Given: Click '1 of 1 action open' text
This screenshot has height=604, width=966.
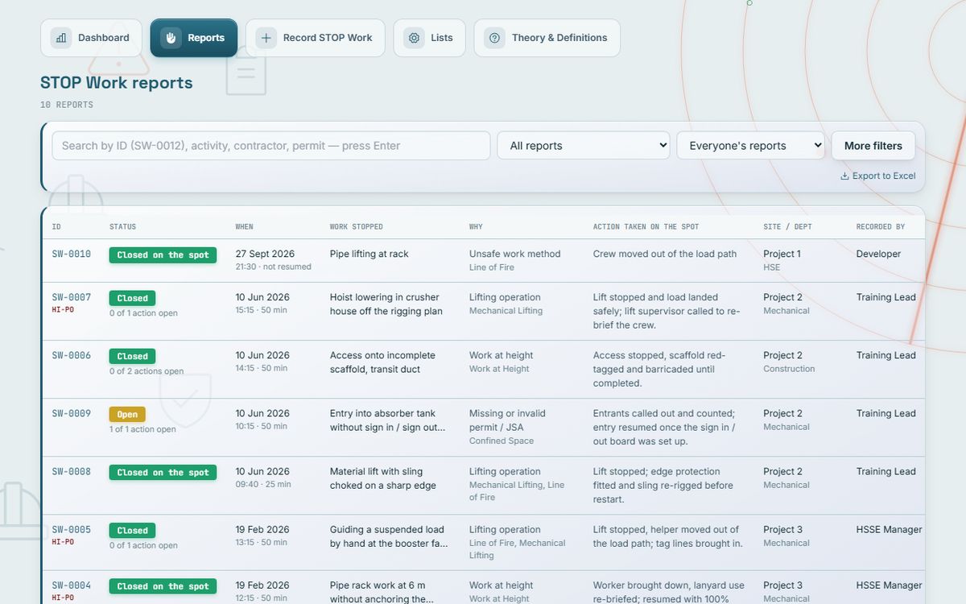Looking at the screenshot, I should pos(142,429).
